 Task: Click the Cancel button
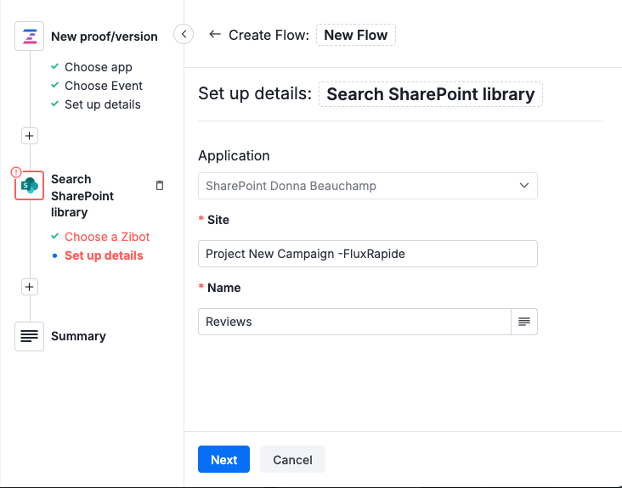click(x=292, y=459)
